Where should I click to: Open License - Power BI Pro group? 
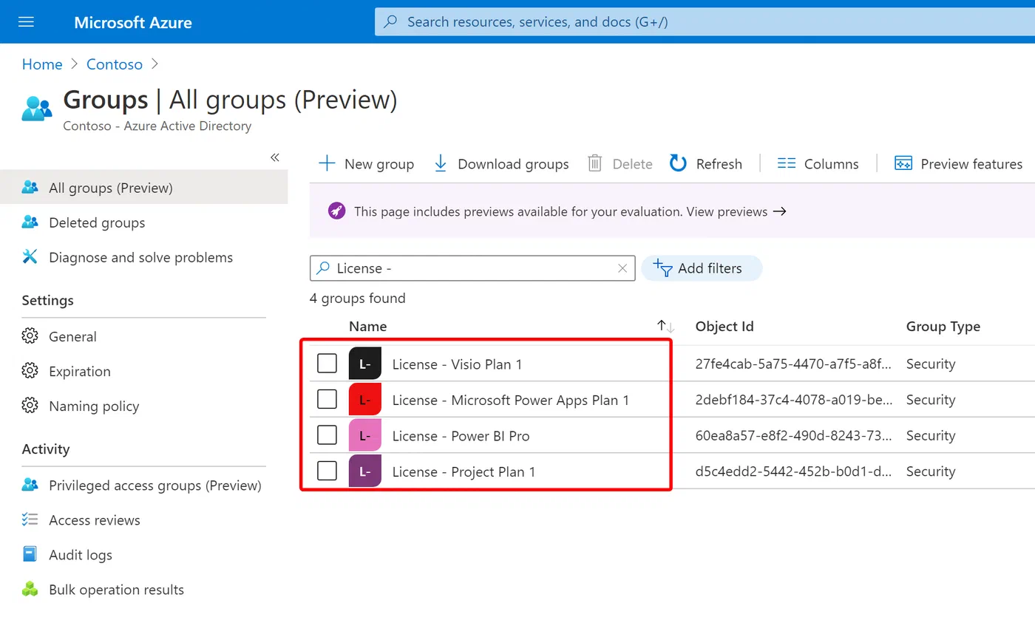461,436
